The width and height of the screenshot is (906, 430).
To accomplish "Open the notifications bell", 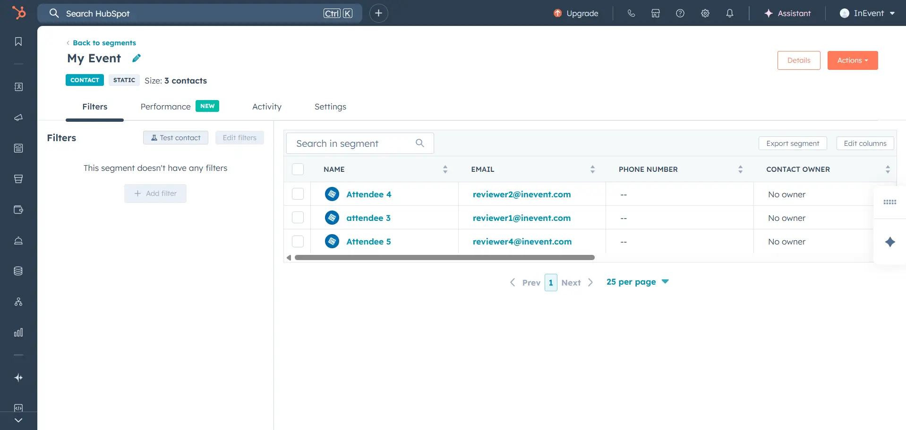I will coord(729,13).
